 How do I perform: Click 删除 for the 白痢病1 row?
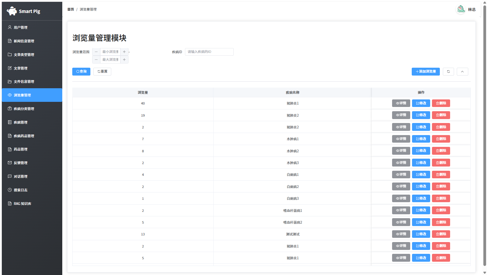pos(441,174)
